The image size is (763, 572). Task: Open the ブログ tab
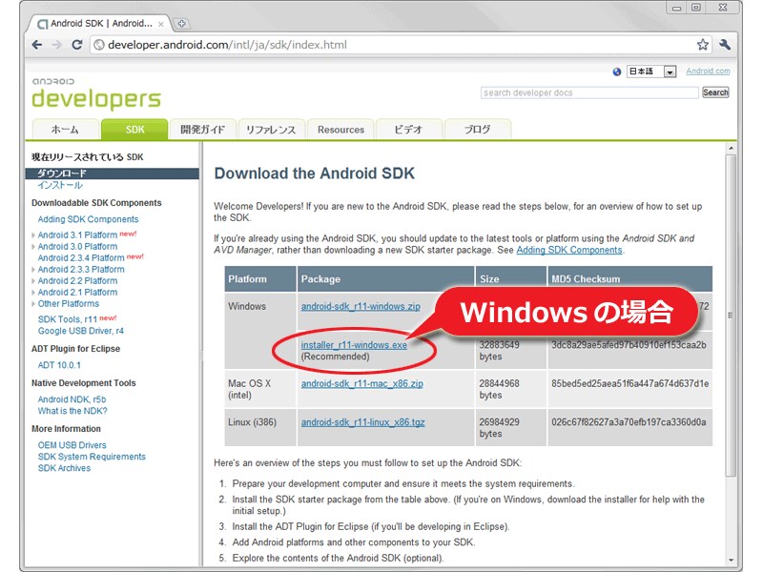click(478, 130)
